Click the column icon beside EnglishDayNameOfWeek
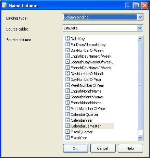Viewport: 150px width, 158px height. click(67, 56)
